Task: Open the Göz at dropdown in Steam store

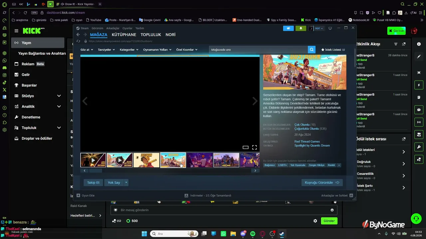Action: (86, 50)
